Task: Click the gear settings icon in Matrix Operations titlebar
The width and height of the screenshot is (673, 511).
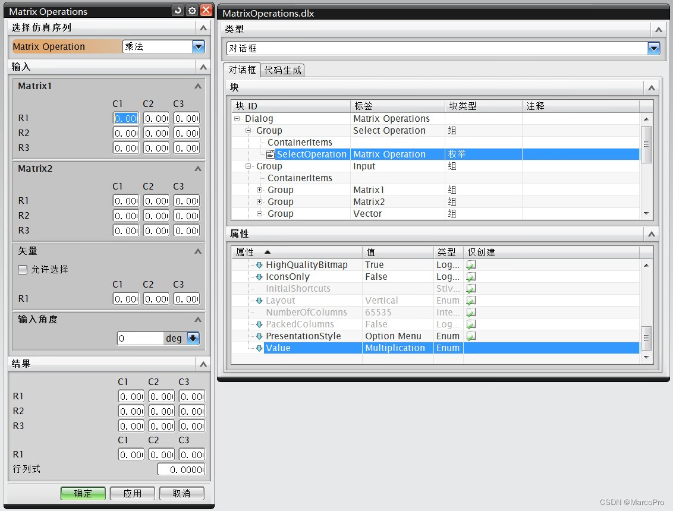Action: [191, 11]
